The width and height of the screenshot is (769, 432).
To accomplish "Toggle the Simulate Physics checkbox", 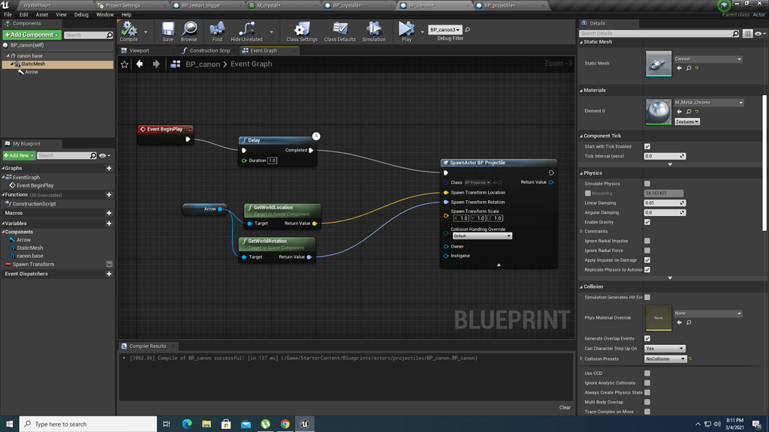I will click(647, 184).
